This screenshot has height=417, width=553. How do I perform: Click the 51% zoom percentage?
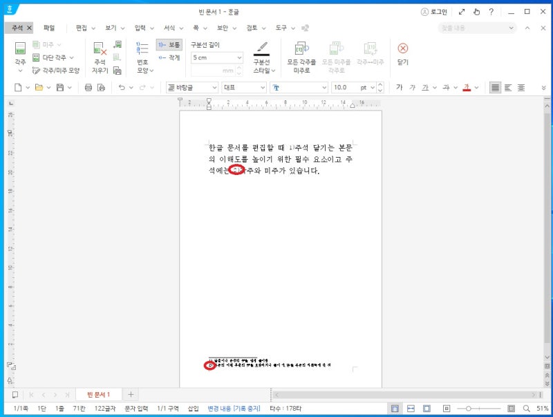(x=543, y=409)
